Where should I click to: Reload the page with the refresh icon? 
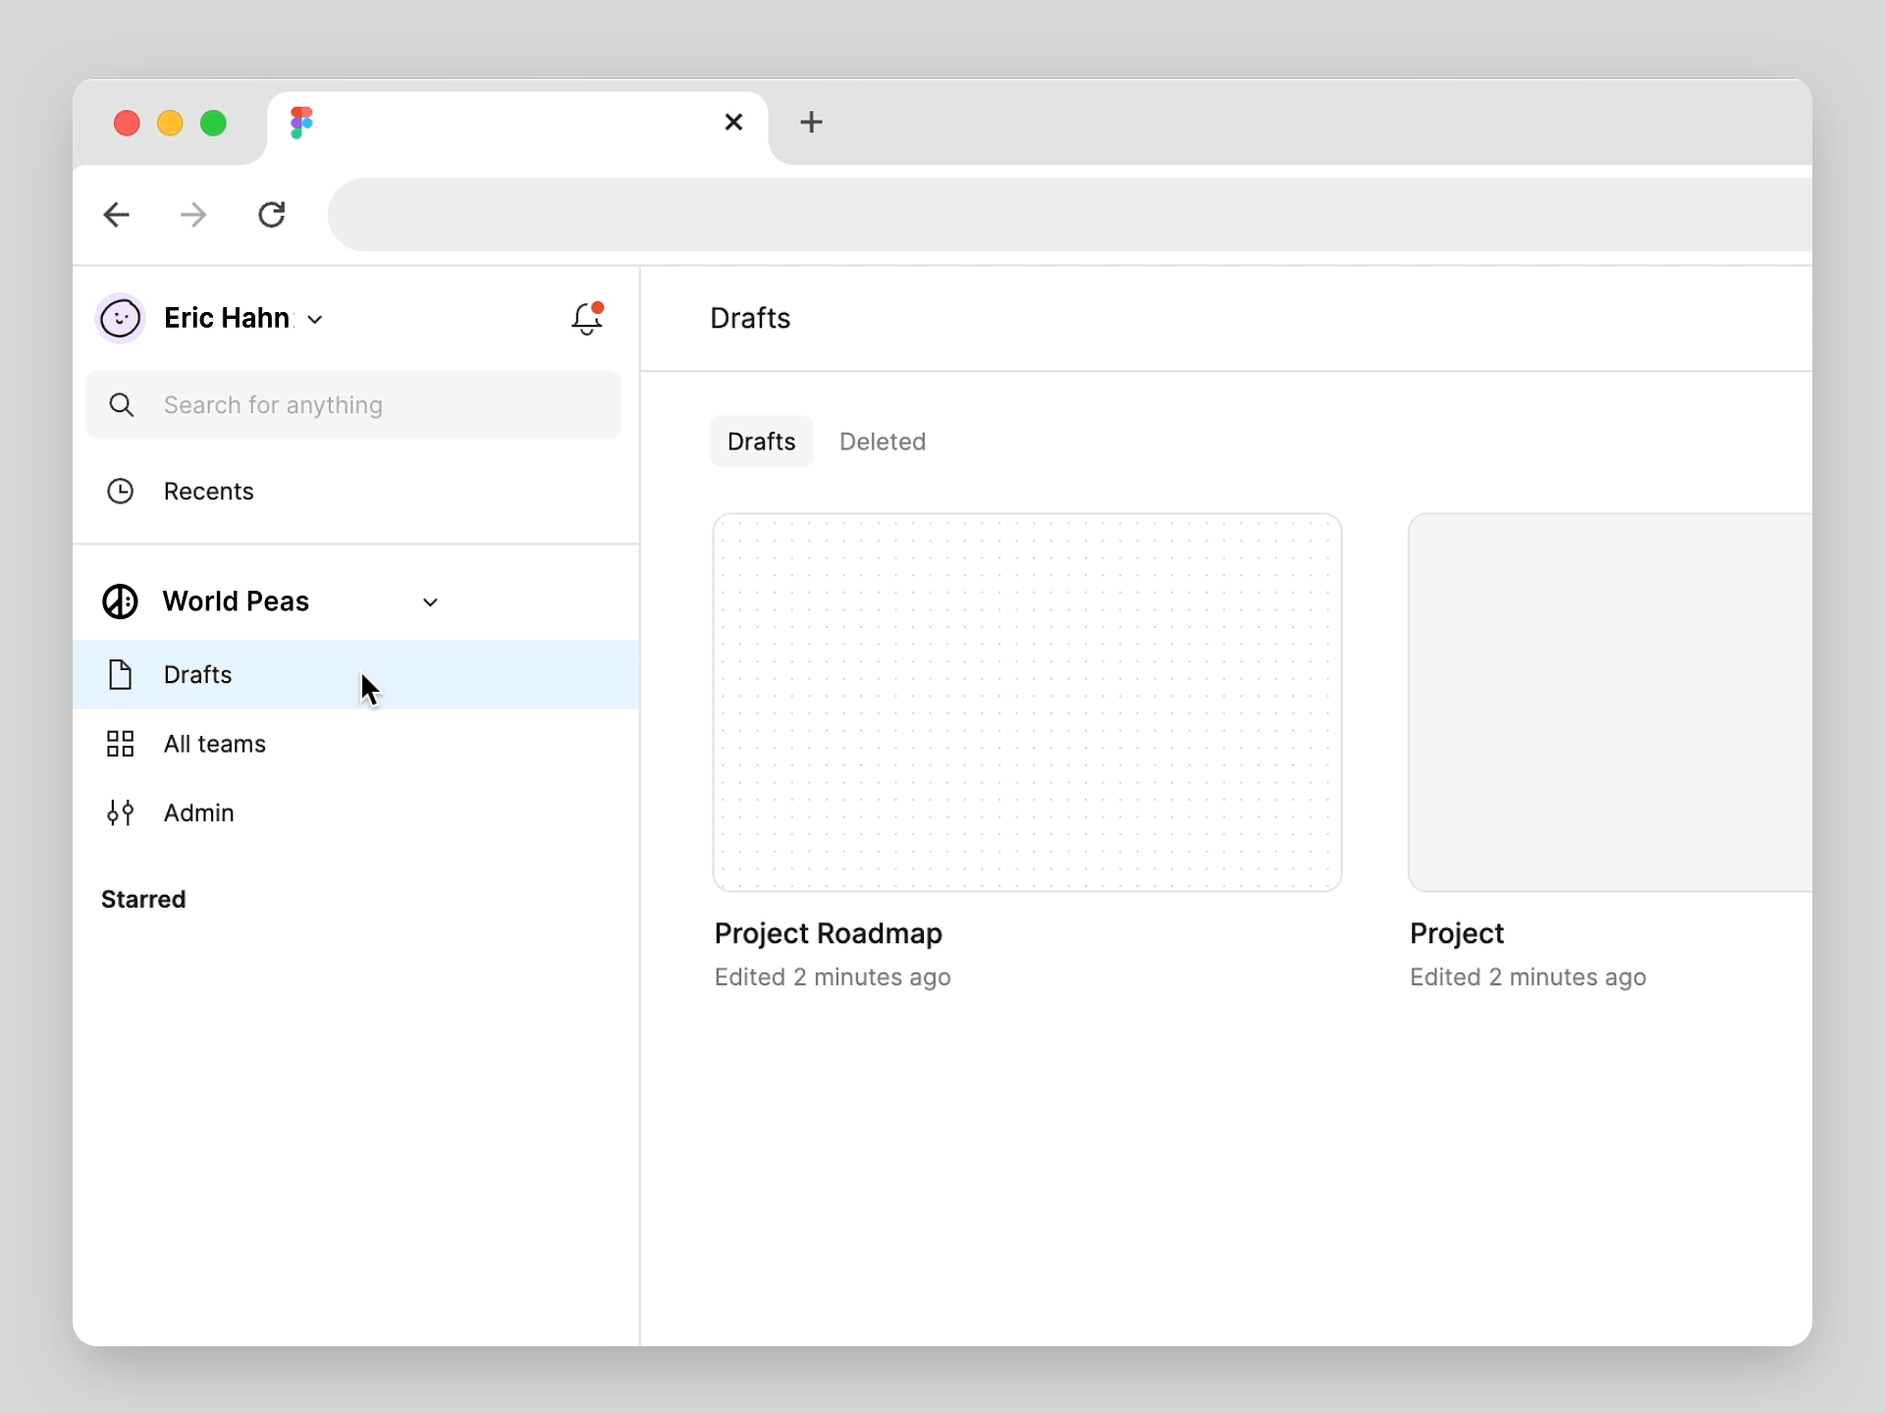coord(272,214)
